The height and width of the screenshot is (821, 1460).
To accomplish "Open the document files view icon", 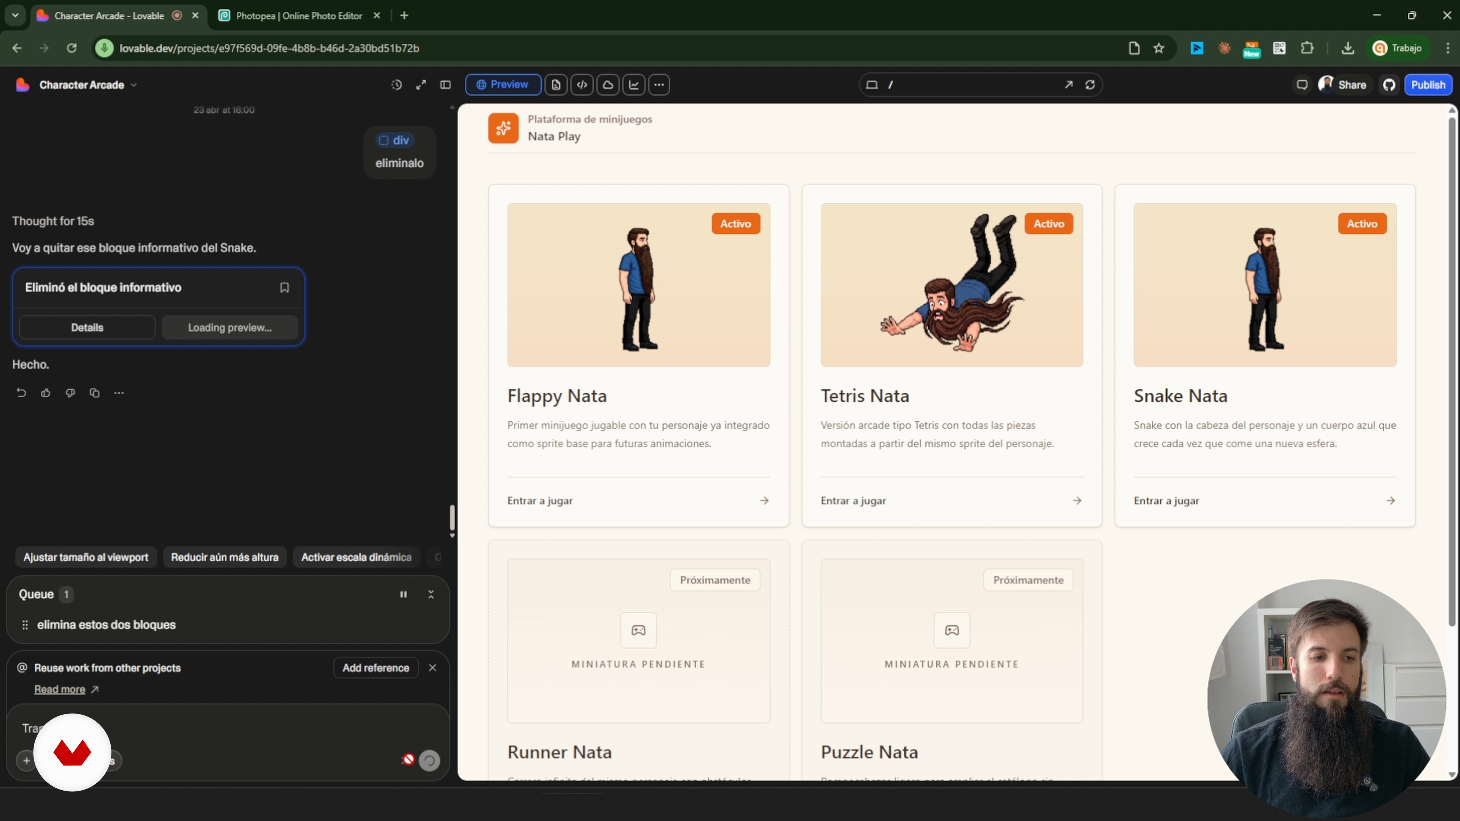I will [x=556, y=85].
